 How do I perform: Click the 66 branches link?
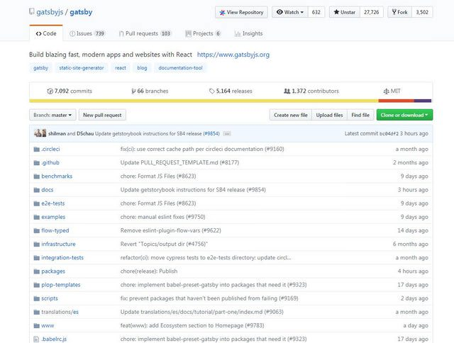pos(150,91)
